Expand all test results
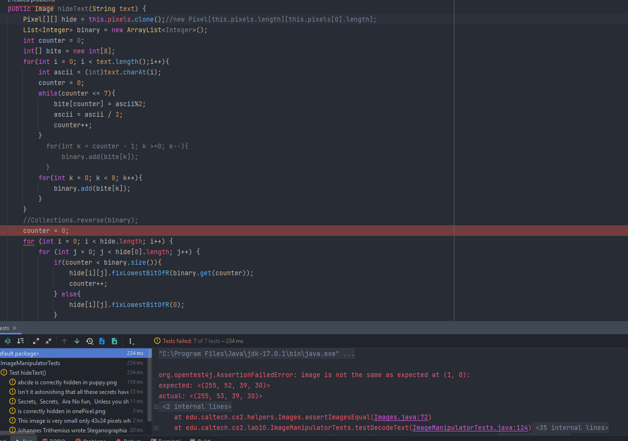The width and height of the screenshot is (628, 441). pyautogui.click(x=36, y=341)
